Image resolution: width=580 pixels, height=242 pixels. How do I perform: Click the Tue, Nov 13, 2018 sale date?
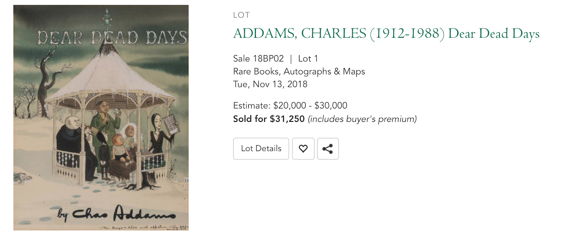coord(270,85)
